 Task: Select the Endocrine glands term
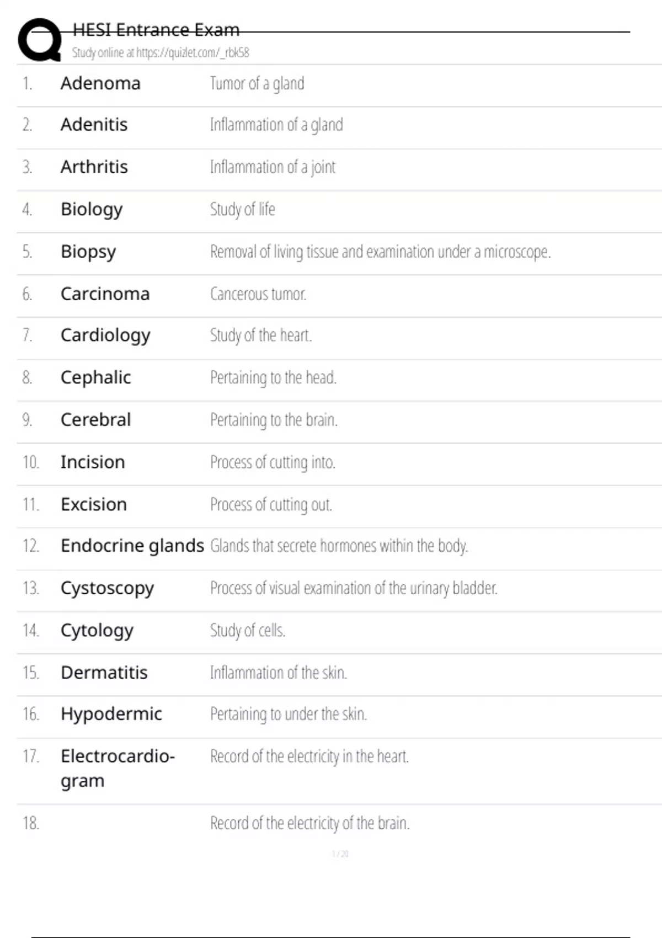point(132,546)
